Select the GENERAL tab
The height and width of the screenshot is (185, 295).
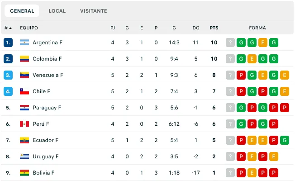(22, 11)
